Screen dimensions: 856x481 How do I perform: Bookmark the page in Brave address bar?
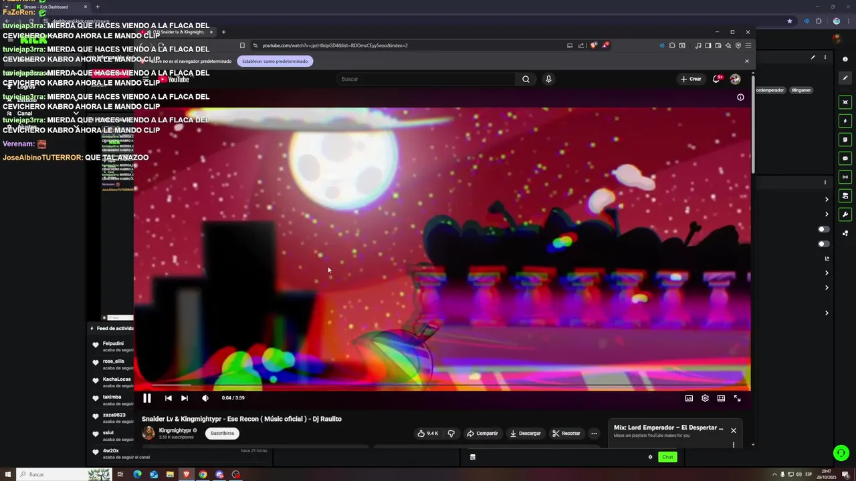pyautogui.click(x=242, y=45)
